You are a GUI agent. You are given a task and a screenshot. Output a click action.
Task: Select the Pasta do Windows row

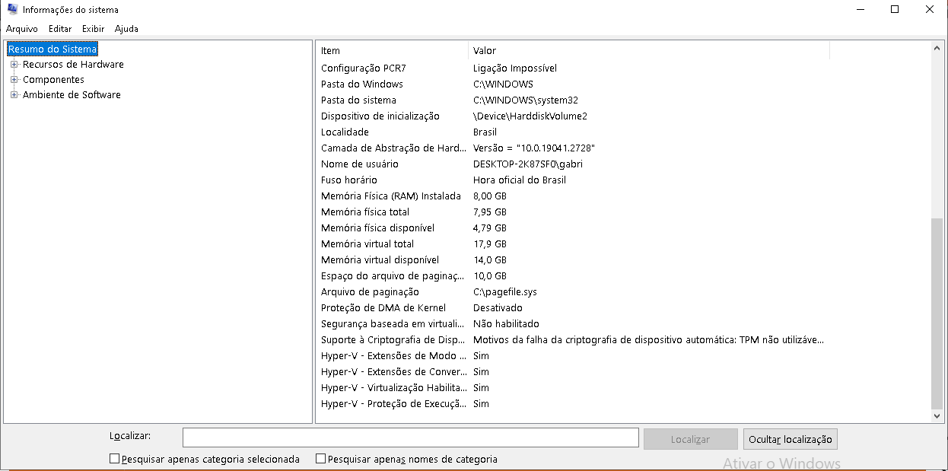[573, 84]
